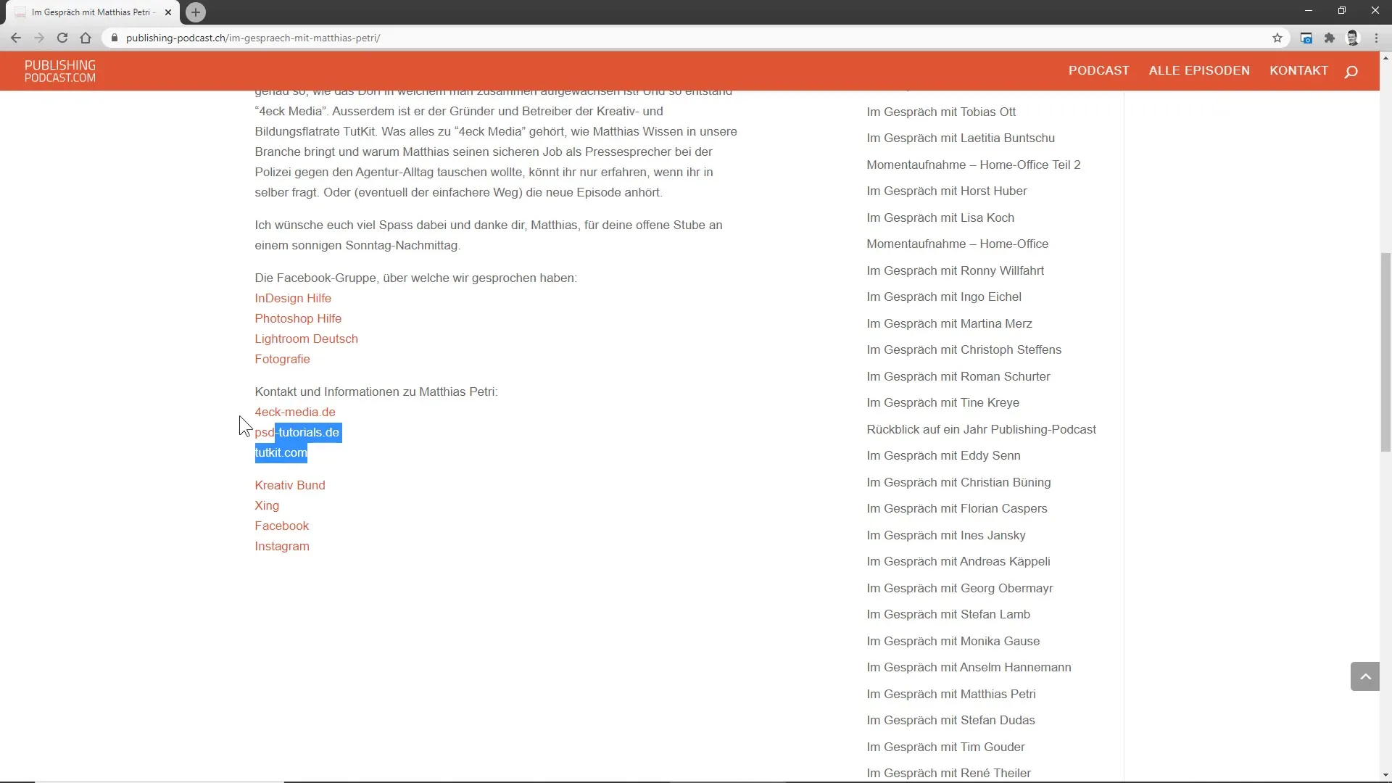This screenshot has height=783, width=1392.
Task: Reload the page with the refresh icon
Action: click(x=62, y=38)
